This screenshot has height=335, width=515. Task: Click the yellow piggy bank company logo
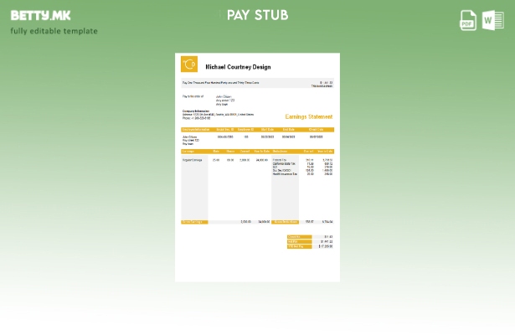pos(189,64)
